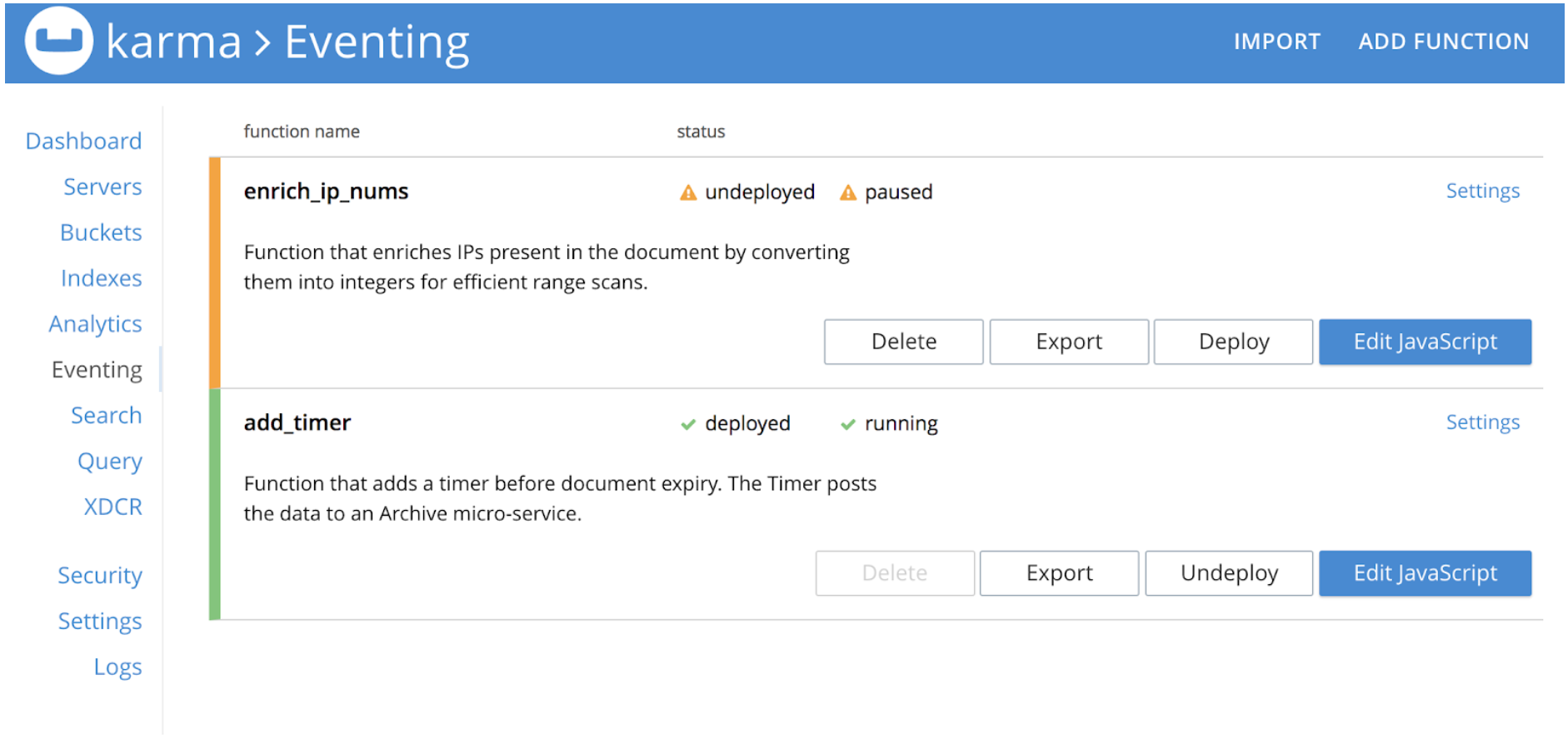Delete the enrich_ip_nums function
The width and height of the screenshot is (1568, 735).
click(904, 342)
